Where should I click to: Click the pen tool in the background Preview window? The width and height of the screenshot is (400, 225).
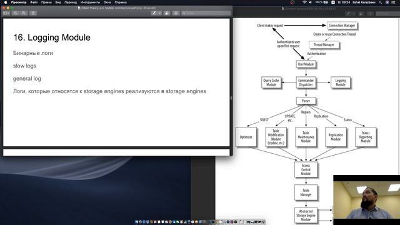coord(349,14)
